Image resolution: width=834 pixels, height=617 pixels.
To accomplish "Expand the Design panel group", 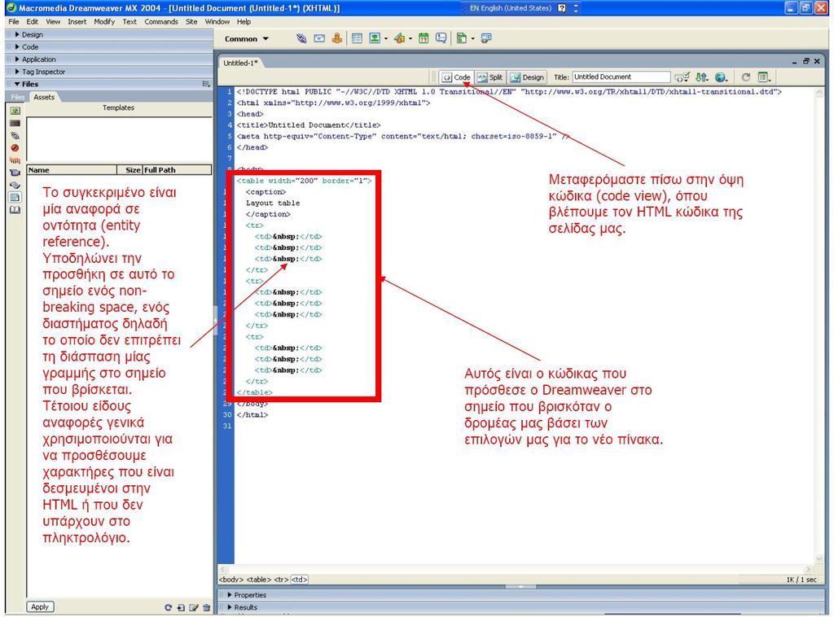I will (18, 34).
